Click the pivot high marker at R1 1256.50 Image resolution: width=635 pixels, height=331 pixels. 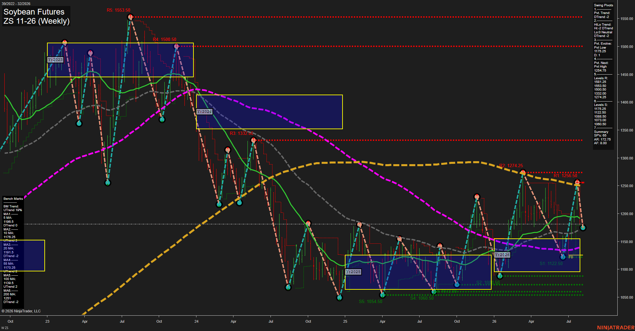(x=577, y=182)
